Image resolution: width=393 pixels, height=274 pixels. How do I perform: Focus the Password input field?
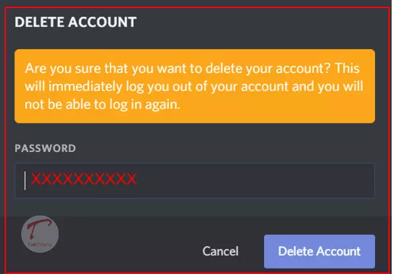[x=195, y=180]
